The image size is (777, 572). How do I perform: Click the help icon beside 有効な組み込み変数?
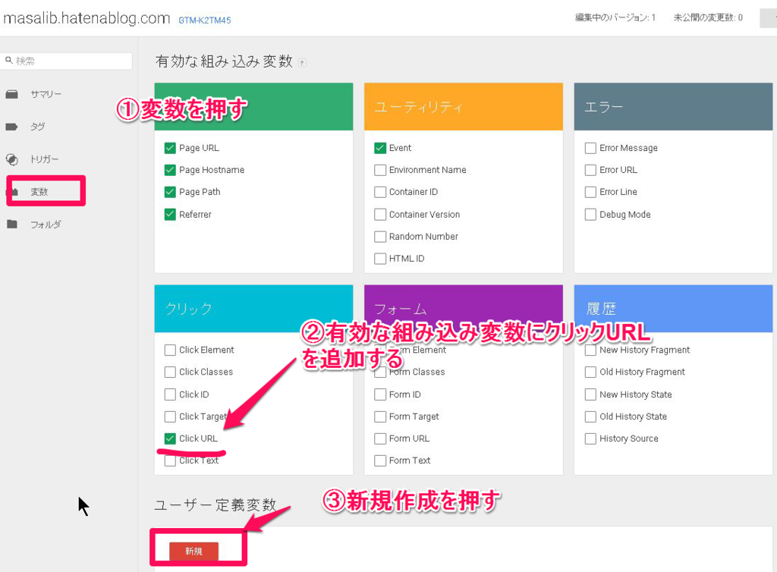tap(302, 63)
